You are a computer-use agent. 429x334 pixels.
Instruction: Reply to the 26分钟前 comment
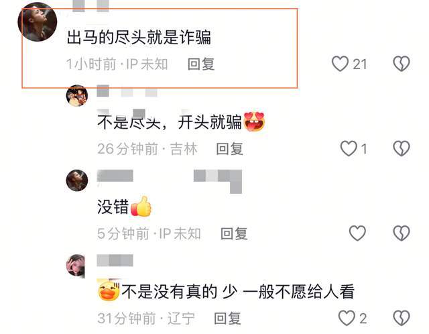click(x=229, y=149)
